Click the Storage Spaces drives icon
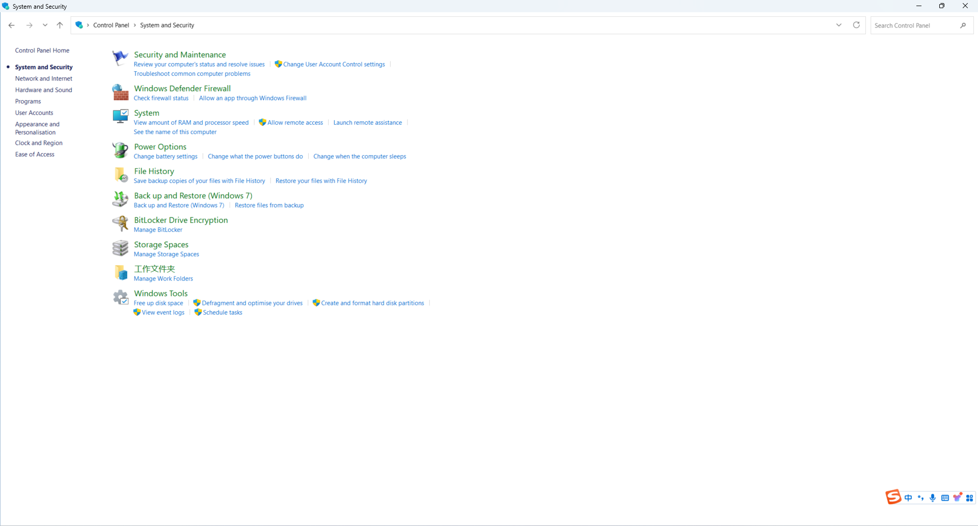Viewport: 978px width, 526px height. click(x=120, y=248)
